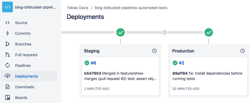This screenshot has width=252, height=103.
Task: Open pipeline #2 link in Production
Action: [182, 63]
